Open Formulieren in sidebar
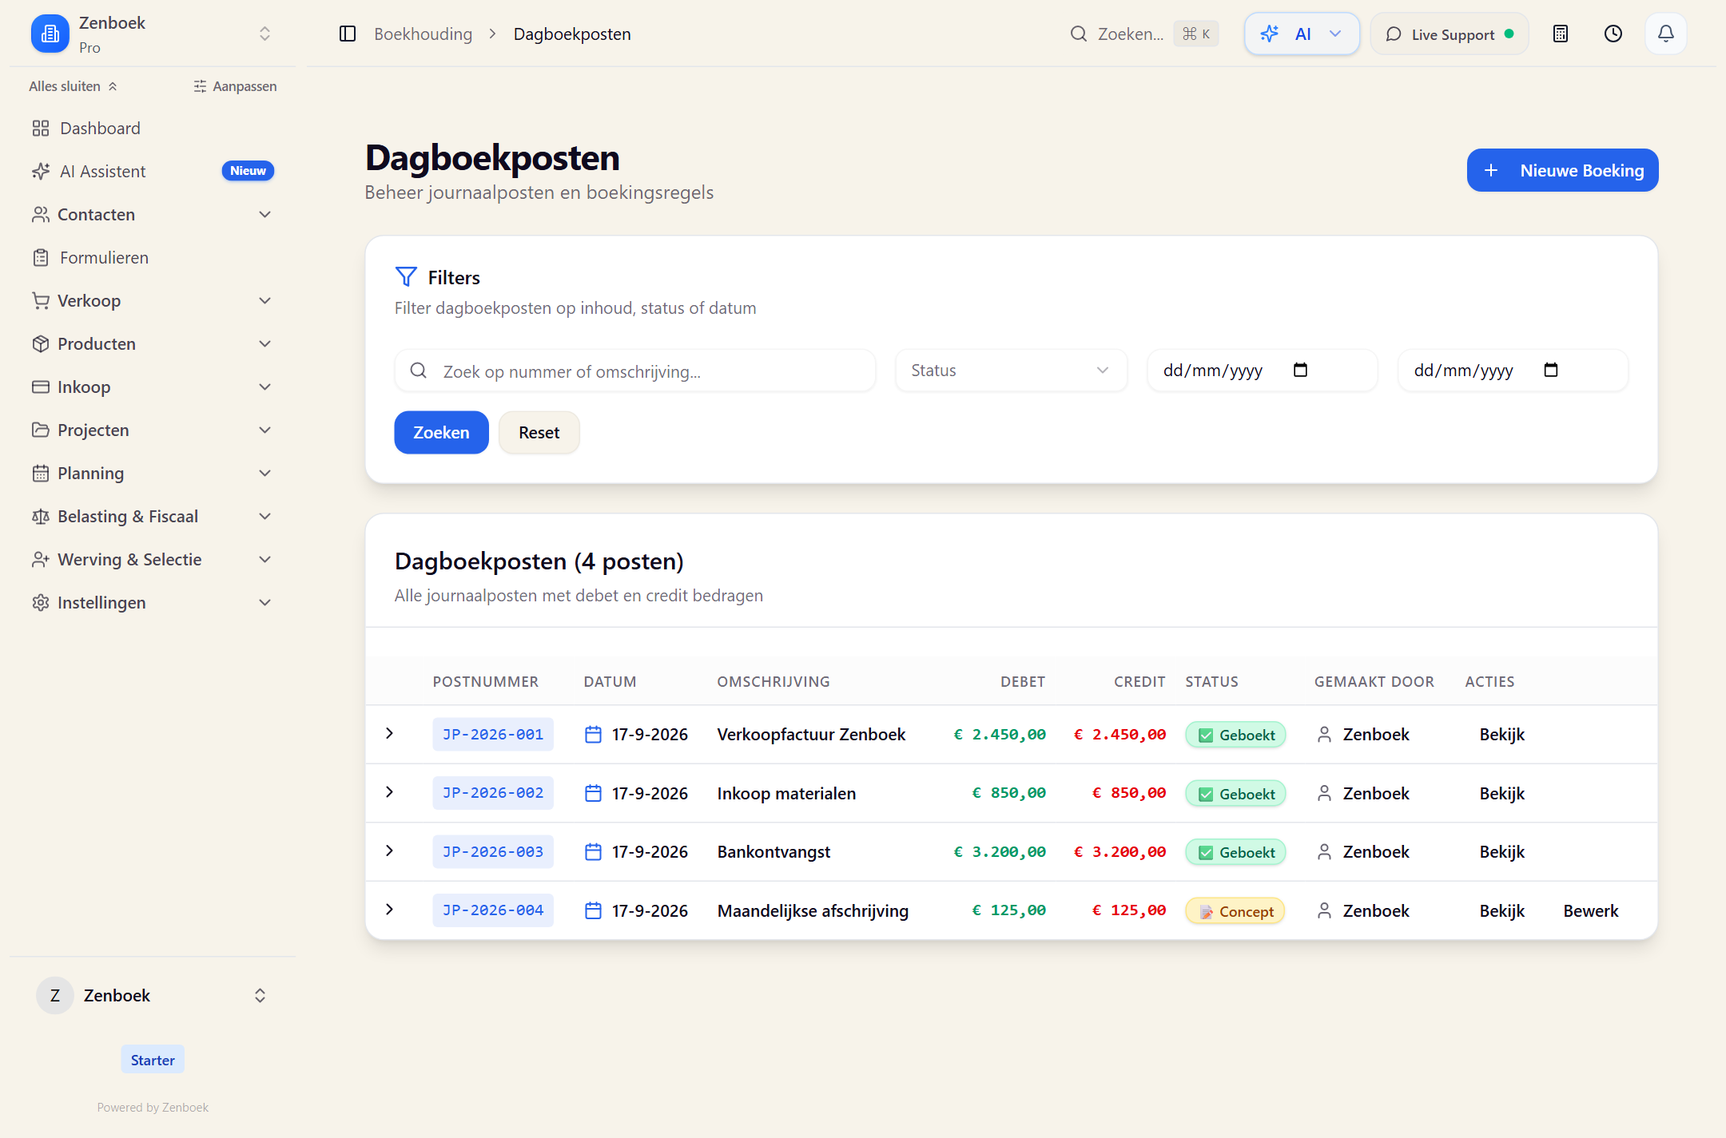 [x=152, y=258]
